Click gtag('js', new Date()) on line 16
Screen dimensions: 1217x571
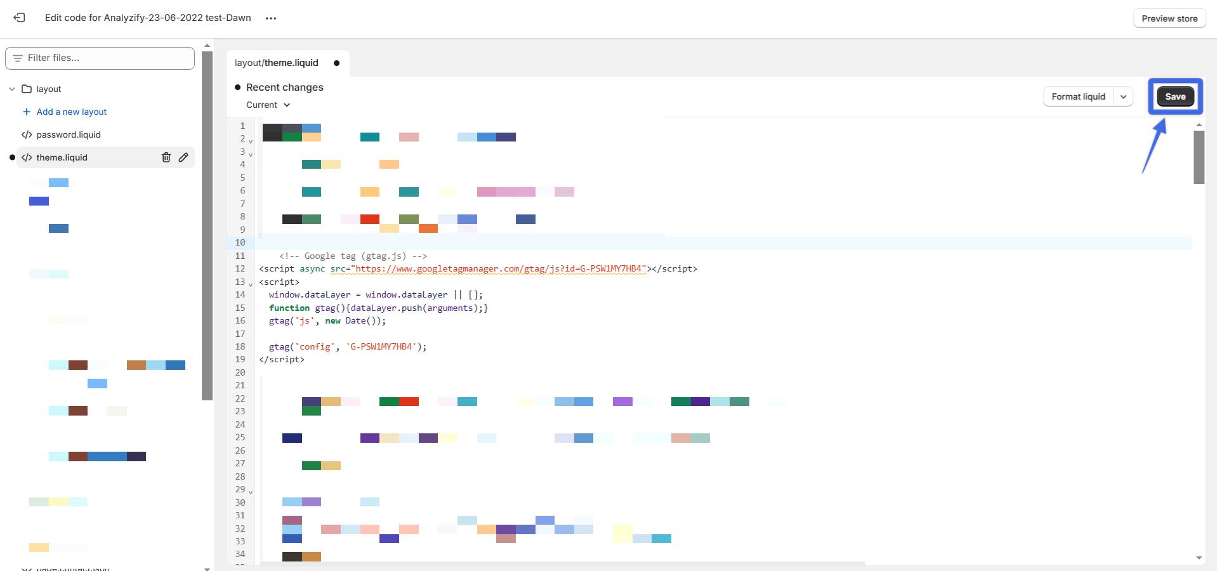pos(327,320)
